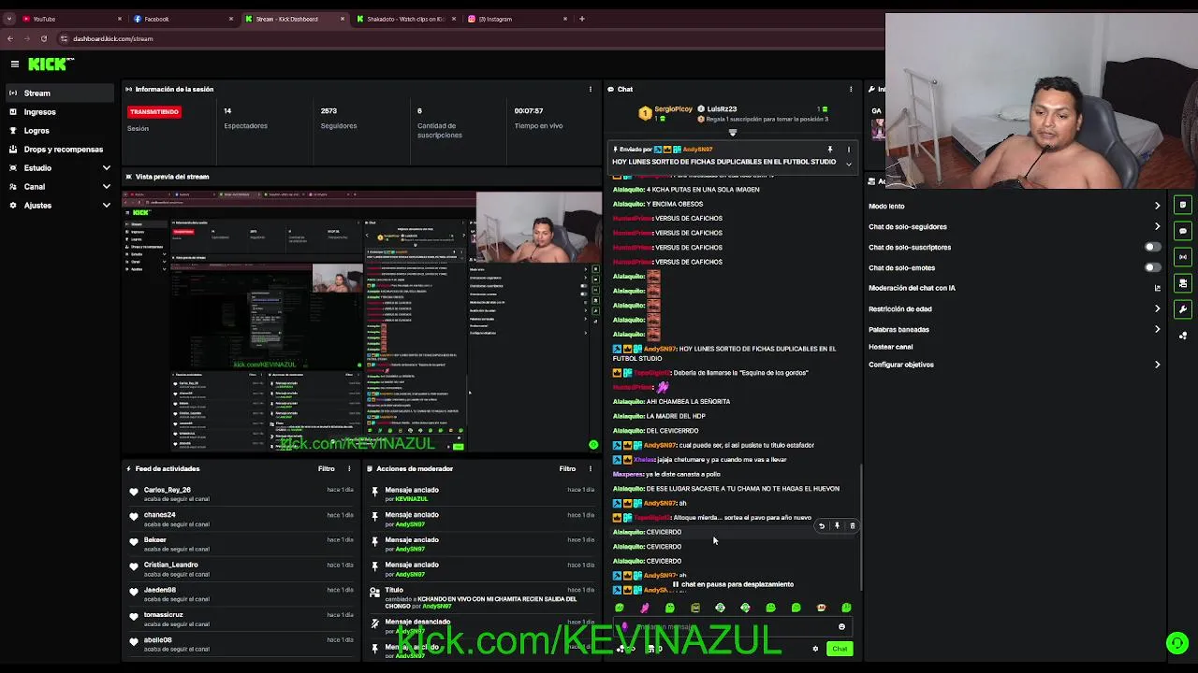Open Feed de actividades three-dot menu
1198x673 pixels.
click(349, 468)
